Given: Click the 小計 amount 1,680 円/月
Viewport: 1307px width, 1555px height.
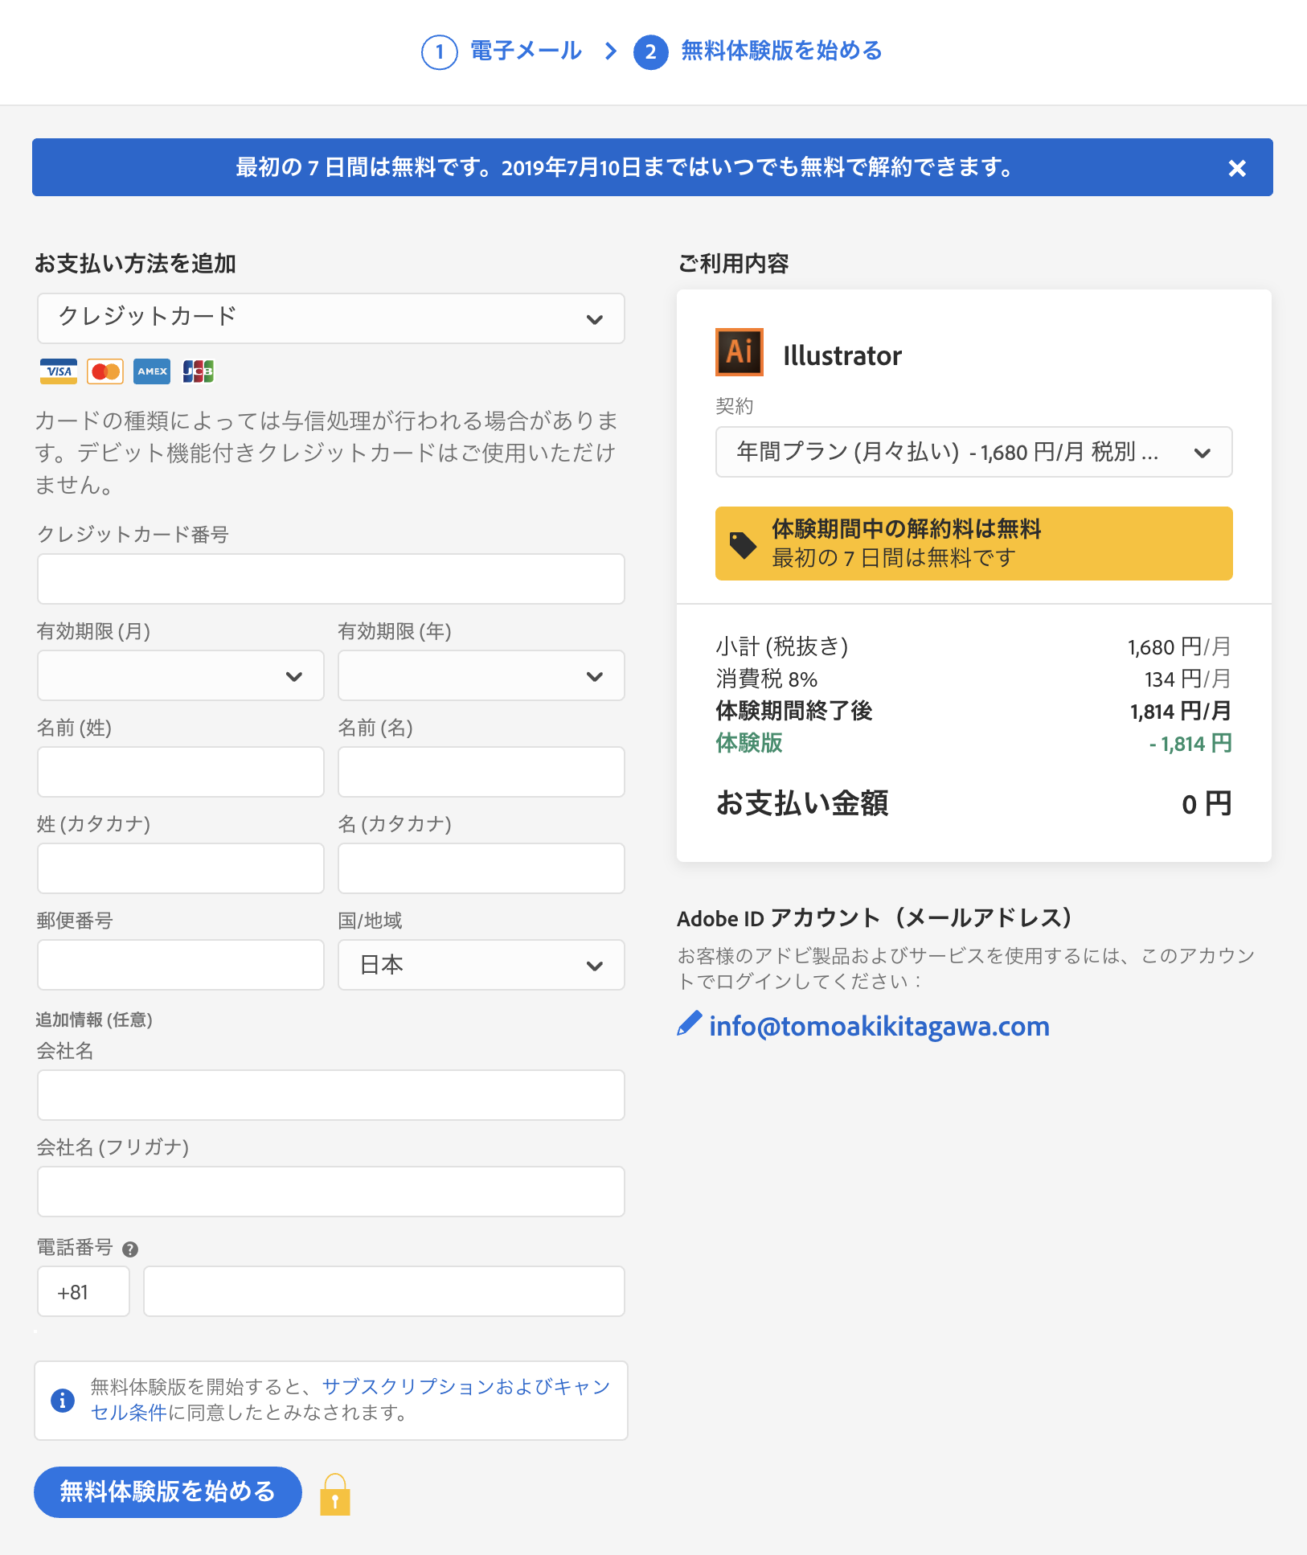Looking at the screenshot, I should point(1179,646).
